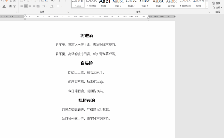224x138 pixels.
Task: Click the 替换 replace button
Action: [x=216, y=3]
